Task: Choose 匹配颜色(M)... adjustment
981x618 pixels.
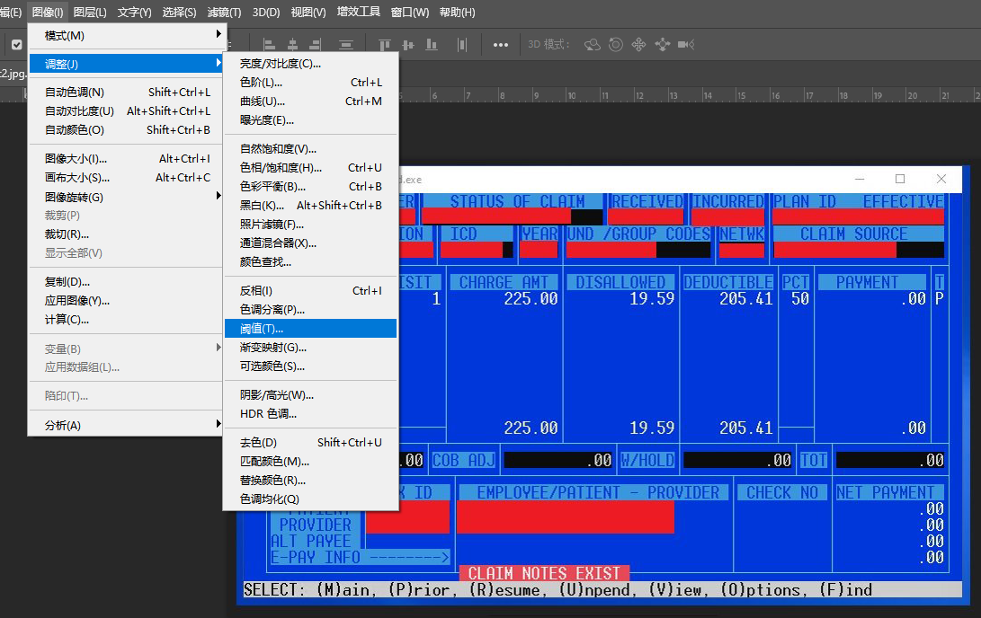Action: click(x=310, y=461)
